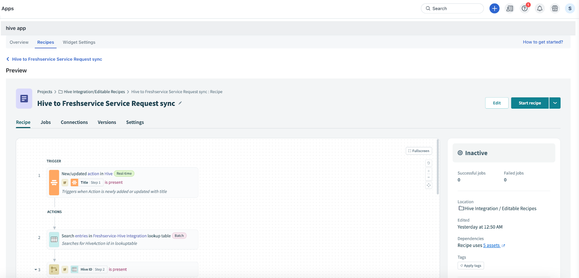
Task: Click the Fullscreen button
Action: [x=419, y=151]
